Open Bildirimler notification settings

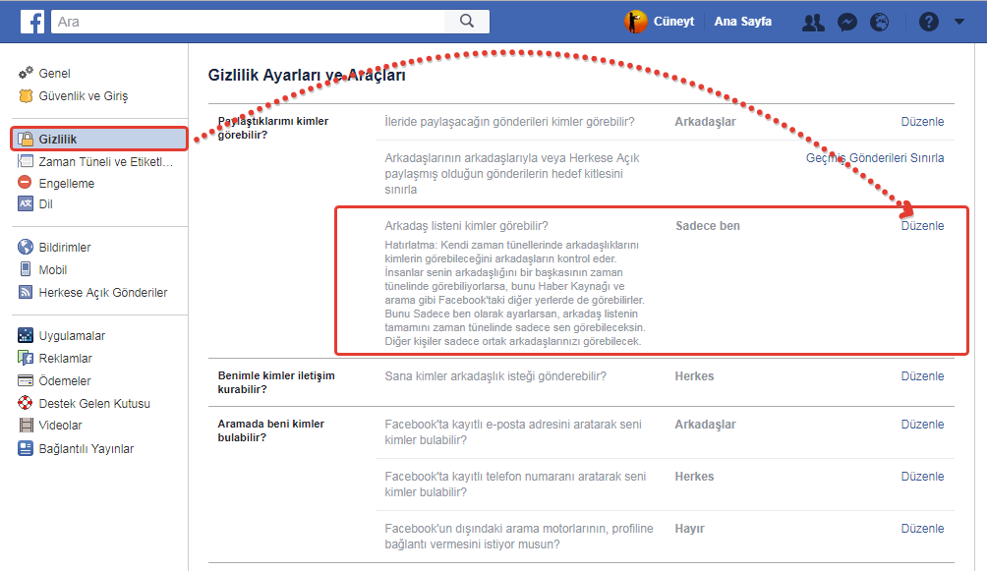tap(64, 248)
